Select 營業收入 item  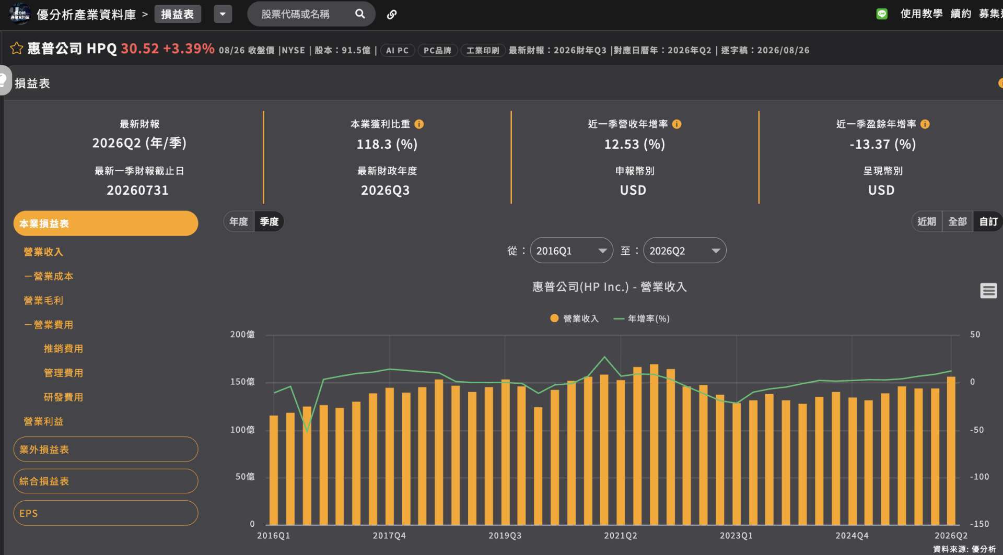coord(43,252)
